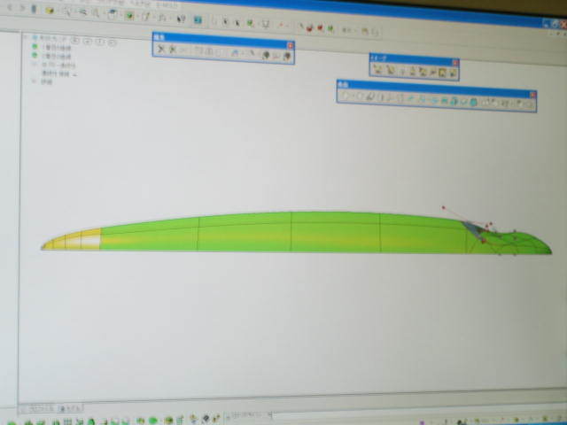Click the first red icon in the top toolbar's right group

click(309, 27)
